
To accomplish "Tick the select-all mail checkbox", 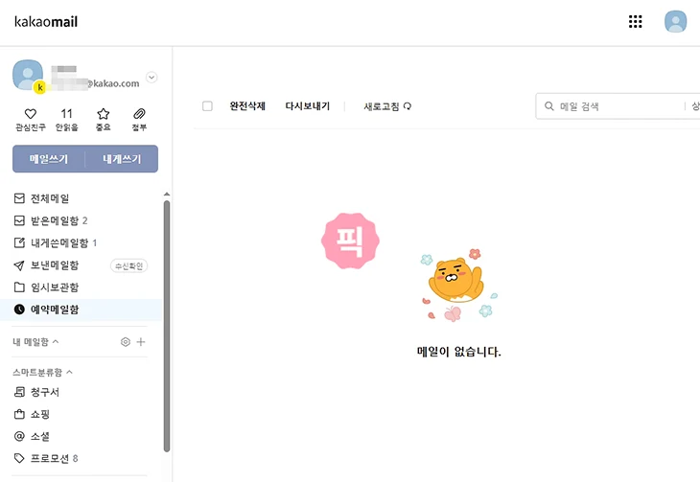I will coord(207,106).
